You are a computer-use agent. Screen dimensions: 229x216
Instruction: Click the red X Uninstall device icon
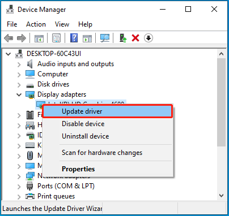(x=135, y=38)
